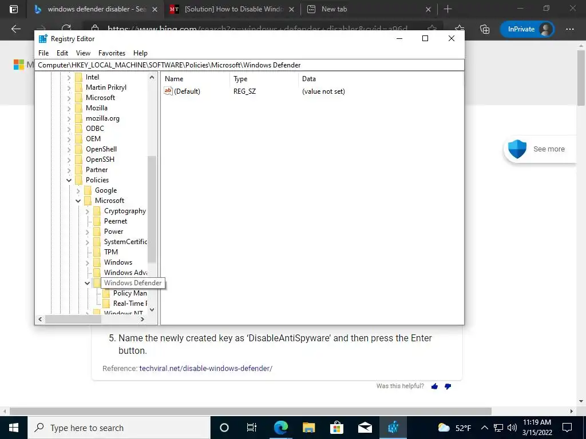Image resolution: width=586 pixels, height=439 pixels.
Task: Expand the Intel registry key
Action: (69, 77)
